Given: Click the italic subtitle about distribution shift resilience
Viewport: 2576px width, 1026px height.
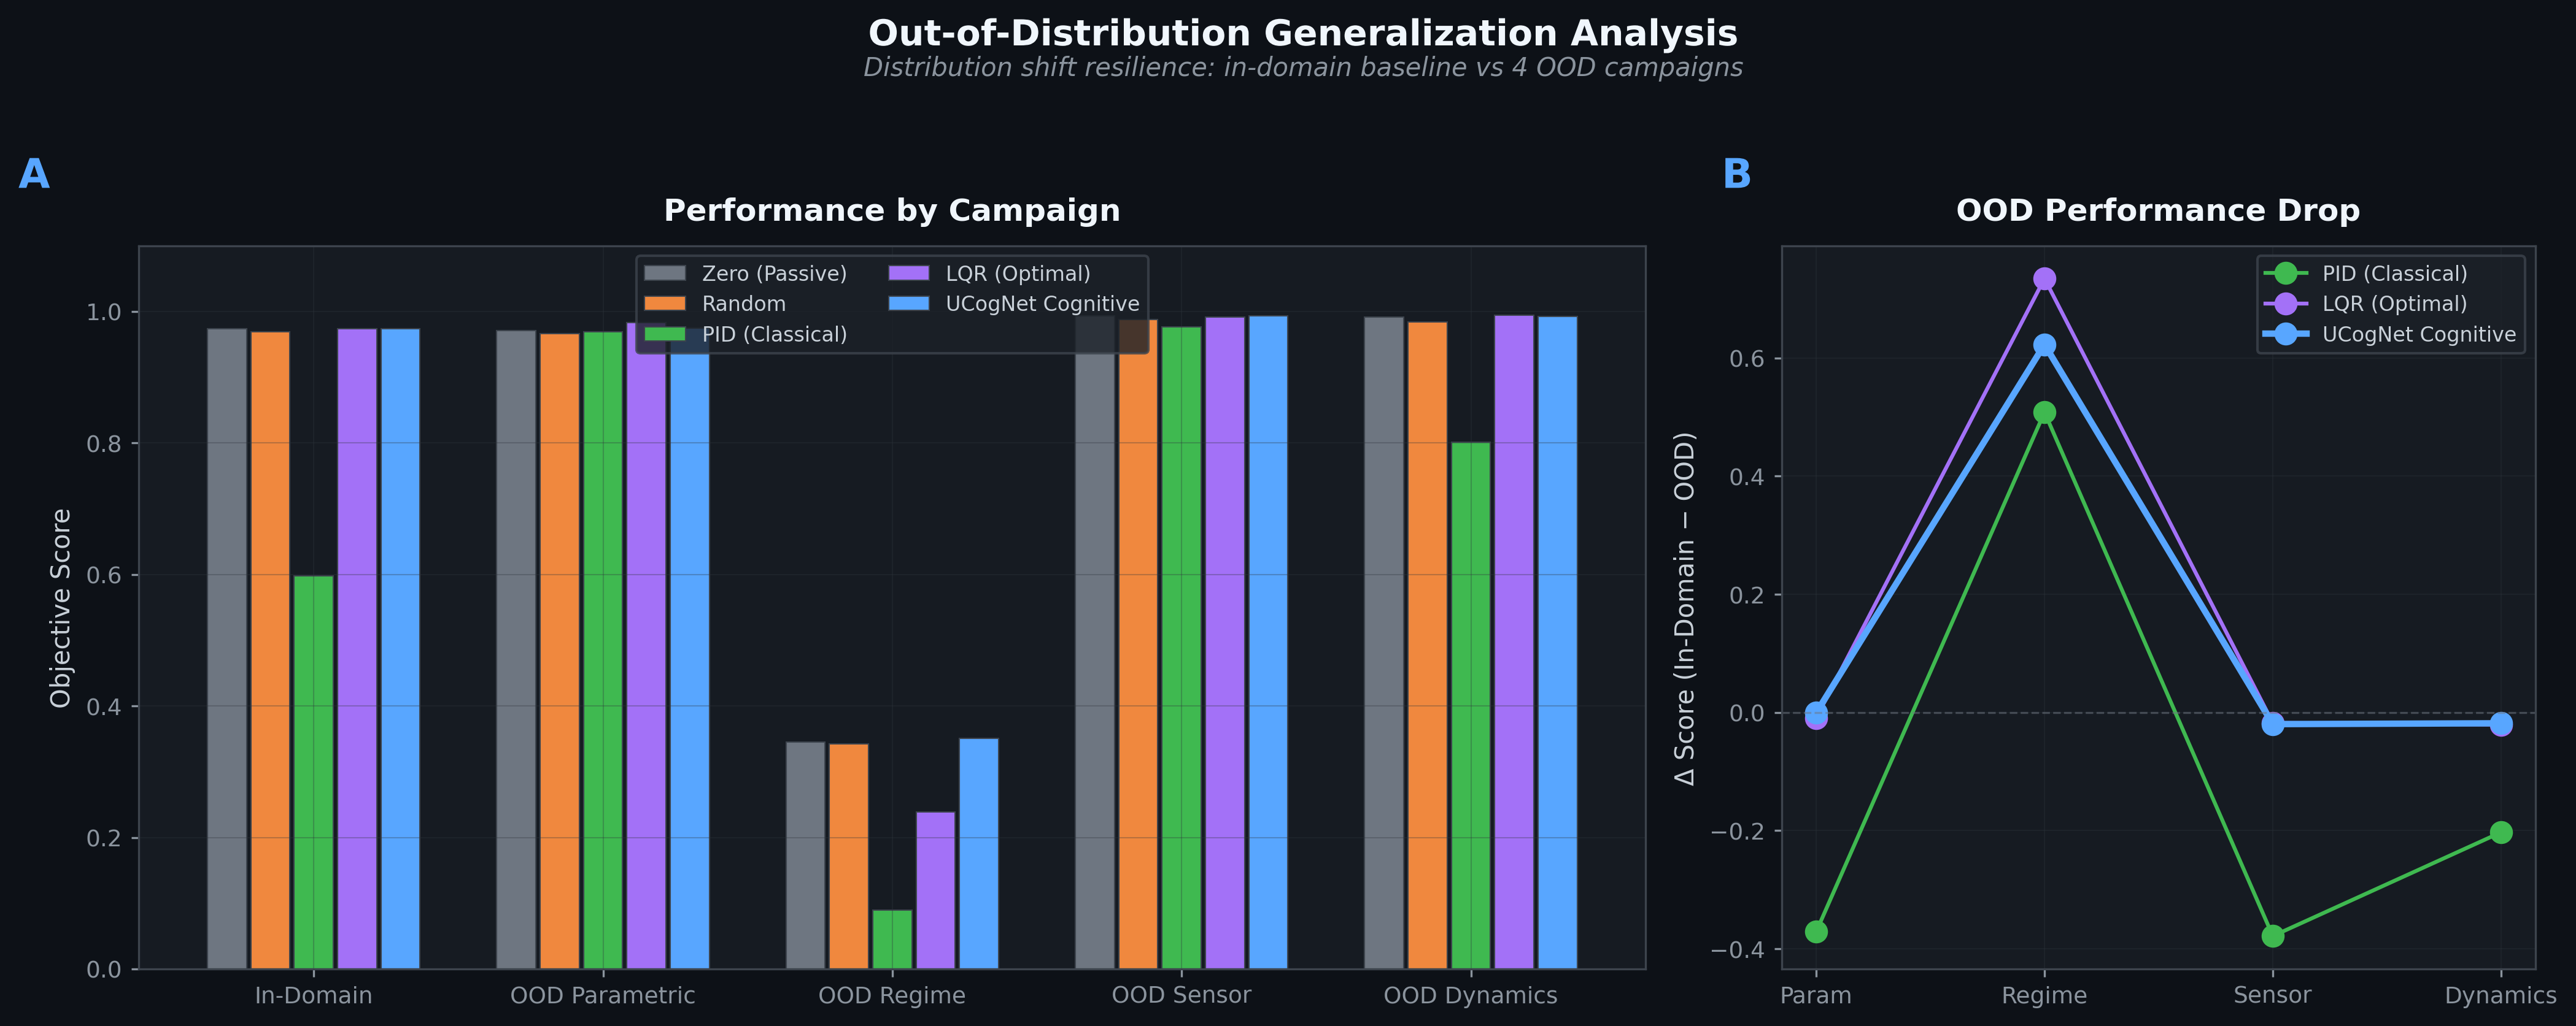Looking at the screenshot, I should tap(1303, 68).
